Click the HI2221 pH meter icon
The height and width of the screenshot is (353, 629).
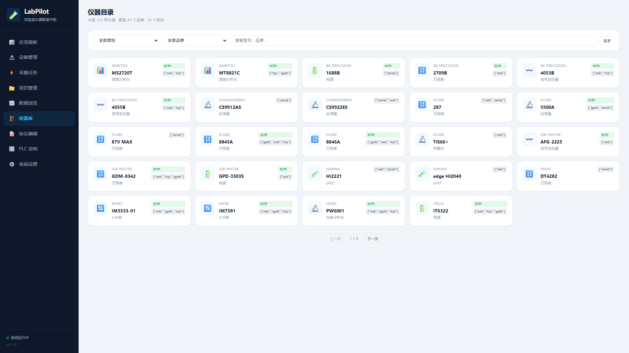[x=315, y=174]
